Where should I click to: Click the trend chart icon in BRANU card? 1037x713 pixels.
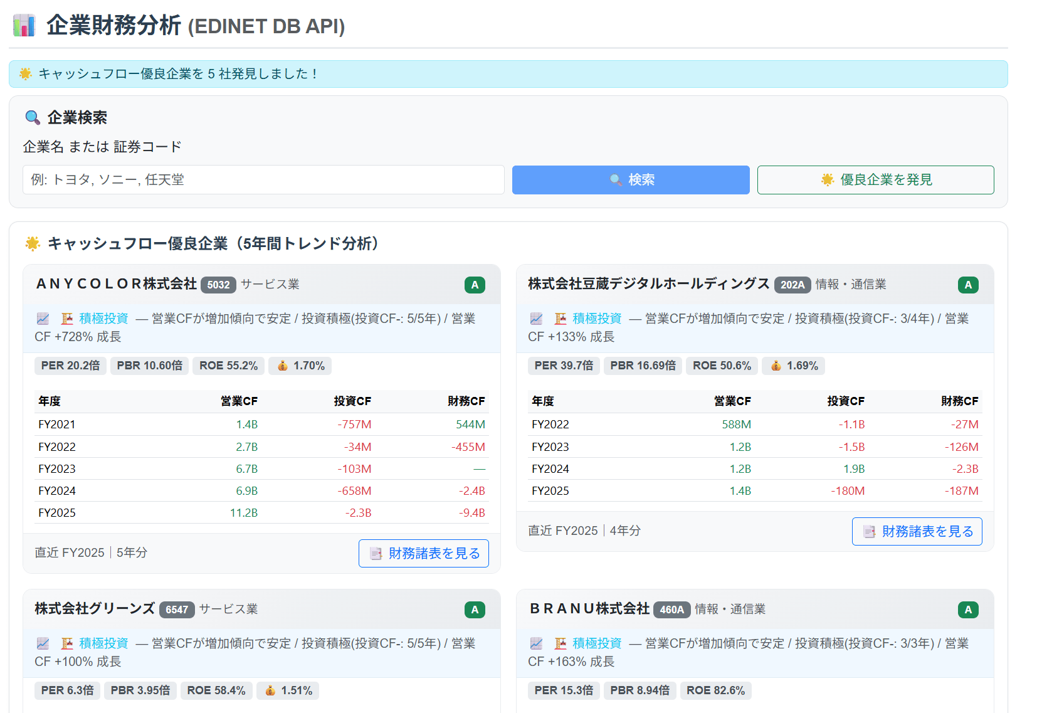[x=536, y=643]
